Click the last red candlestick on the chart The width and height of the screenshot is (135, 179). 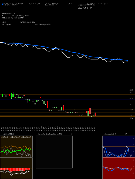95,114
